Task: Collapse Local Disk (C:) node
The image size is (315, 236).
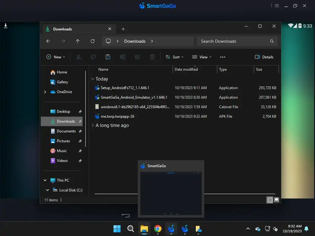Action: coord(48,190)
